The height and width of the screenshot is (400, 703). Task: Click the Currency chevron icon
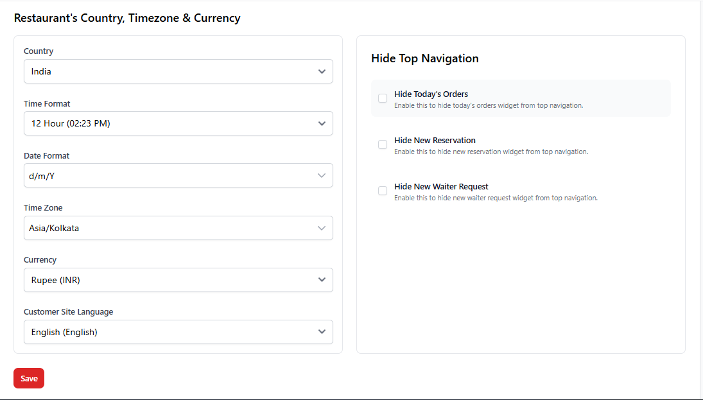(x=322, y=280)
